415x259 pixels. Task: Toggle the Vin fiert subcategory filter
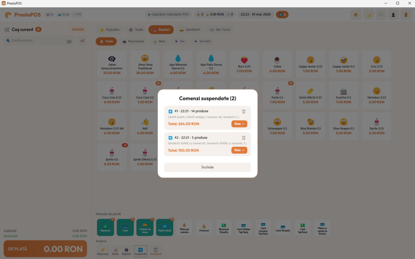coord(202,41)
